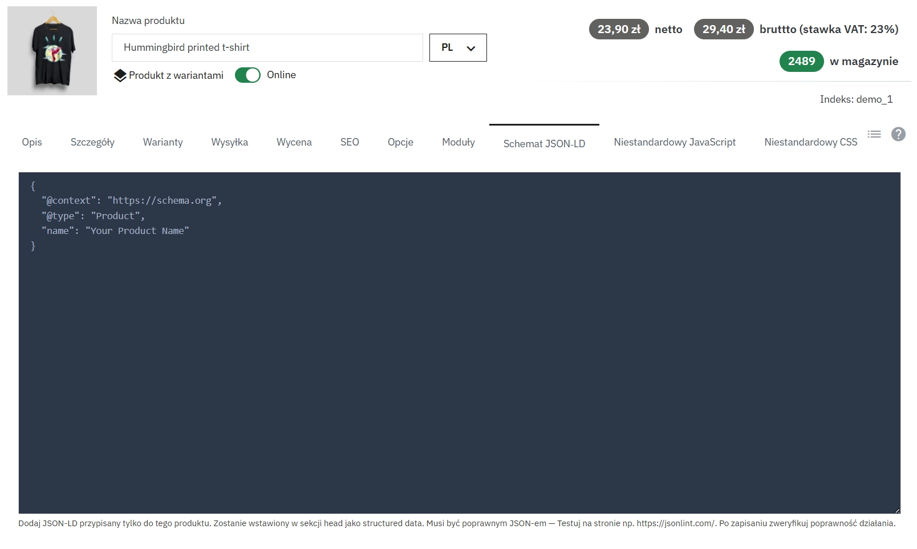Image resolution: width=917 pixels, height=549 pixels.
Task: Switch to the Wycena tab
Action: (294, 142)
